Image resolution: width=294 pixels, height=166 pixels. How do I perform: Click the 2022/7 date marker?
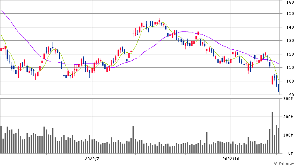(91, 159)
